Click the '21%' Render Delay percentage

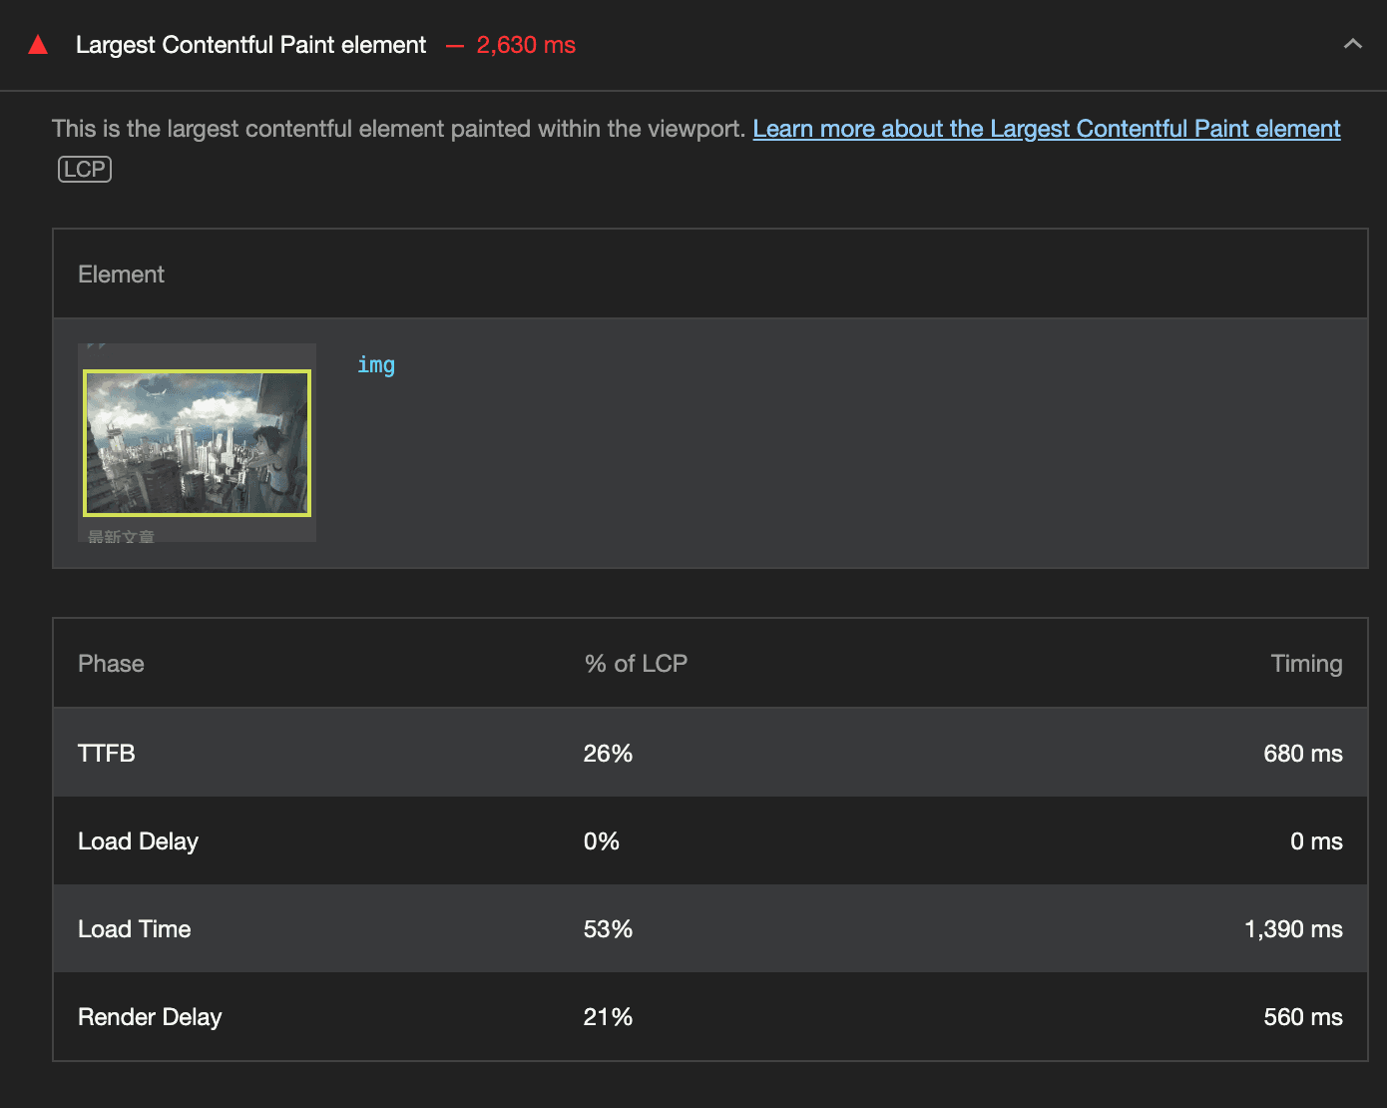tap(608, 1017)
